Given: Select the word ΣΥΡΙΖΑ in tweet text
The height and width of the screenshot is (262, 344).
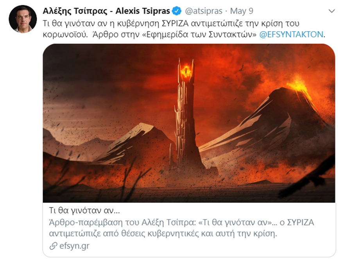Looking at the screenshot, I should point(175,23).
